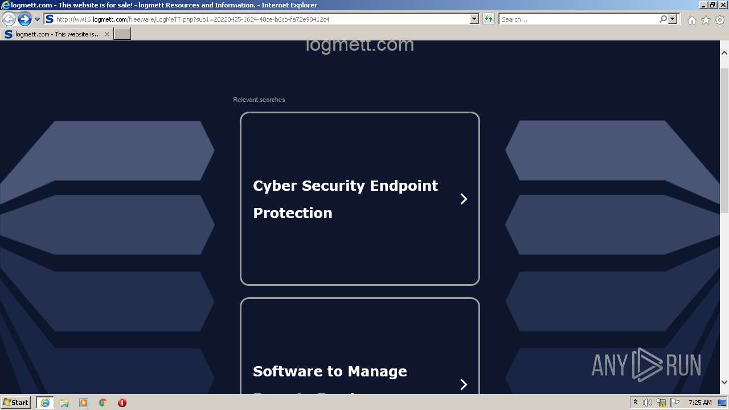
Task: Minimize the Internet Explorer window
Action: [703, 5]
